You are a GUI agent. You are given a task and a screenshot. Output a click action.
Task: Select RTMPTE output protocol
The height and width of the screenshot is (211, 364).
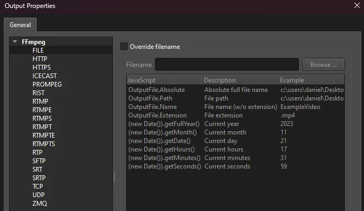click(x=61, y=136)
